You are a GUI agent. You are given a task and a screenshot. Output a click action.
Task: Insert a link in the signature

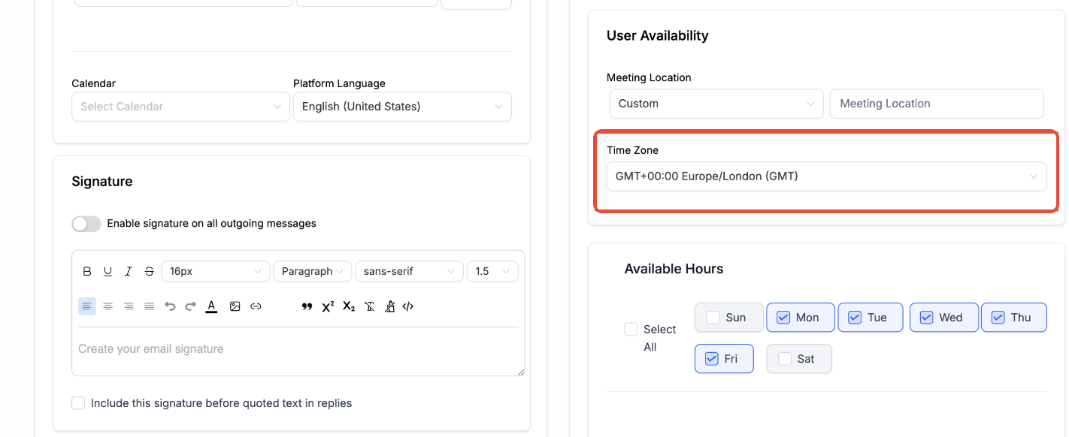click(x=256, y=306)
